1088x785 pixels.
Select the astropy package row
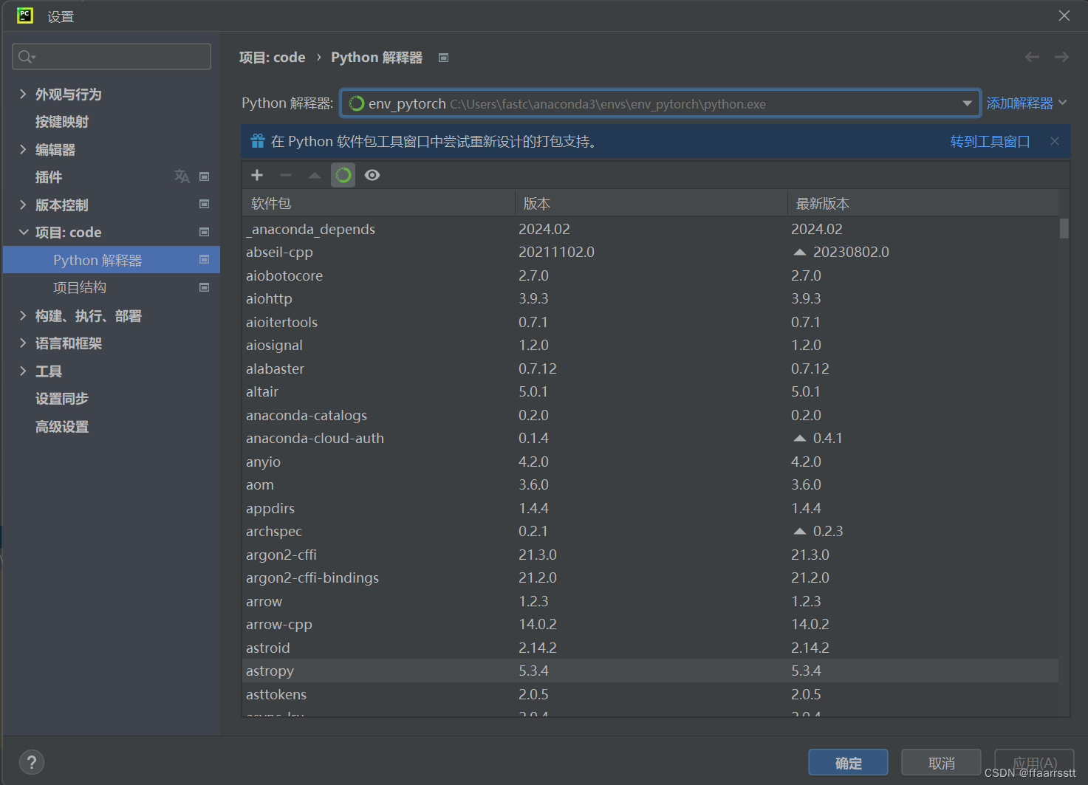point(650,671)
